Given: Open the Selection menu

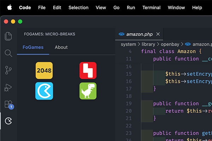Looking at the screenshot, I should pos(78,7).
